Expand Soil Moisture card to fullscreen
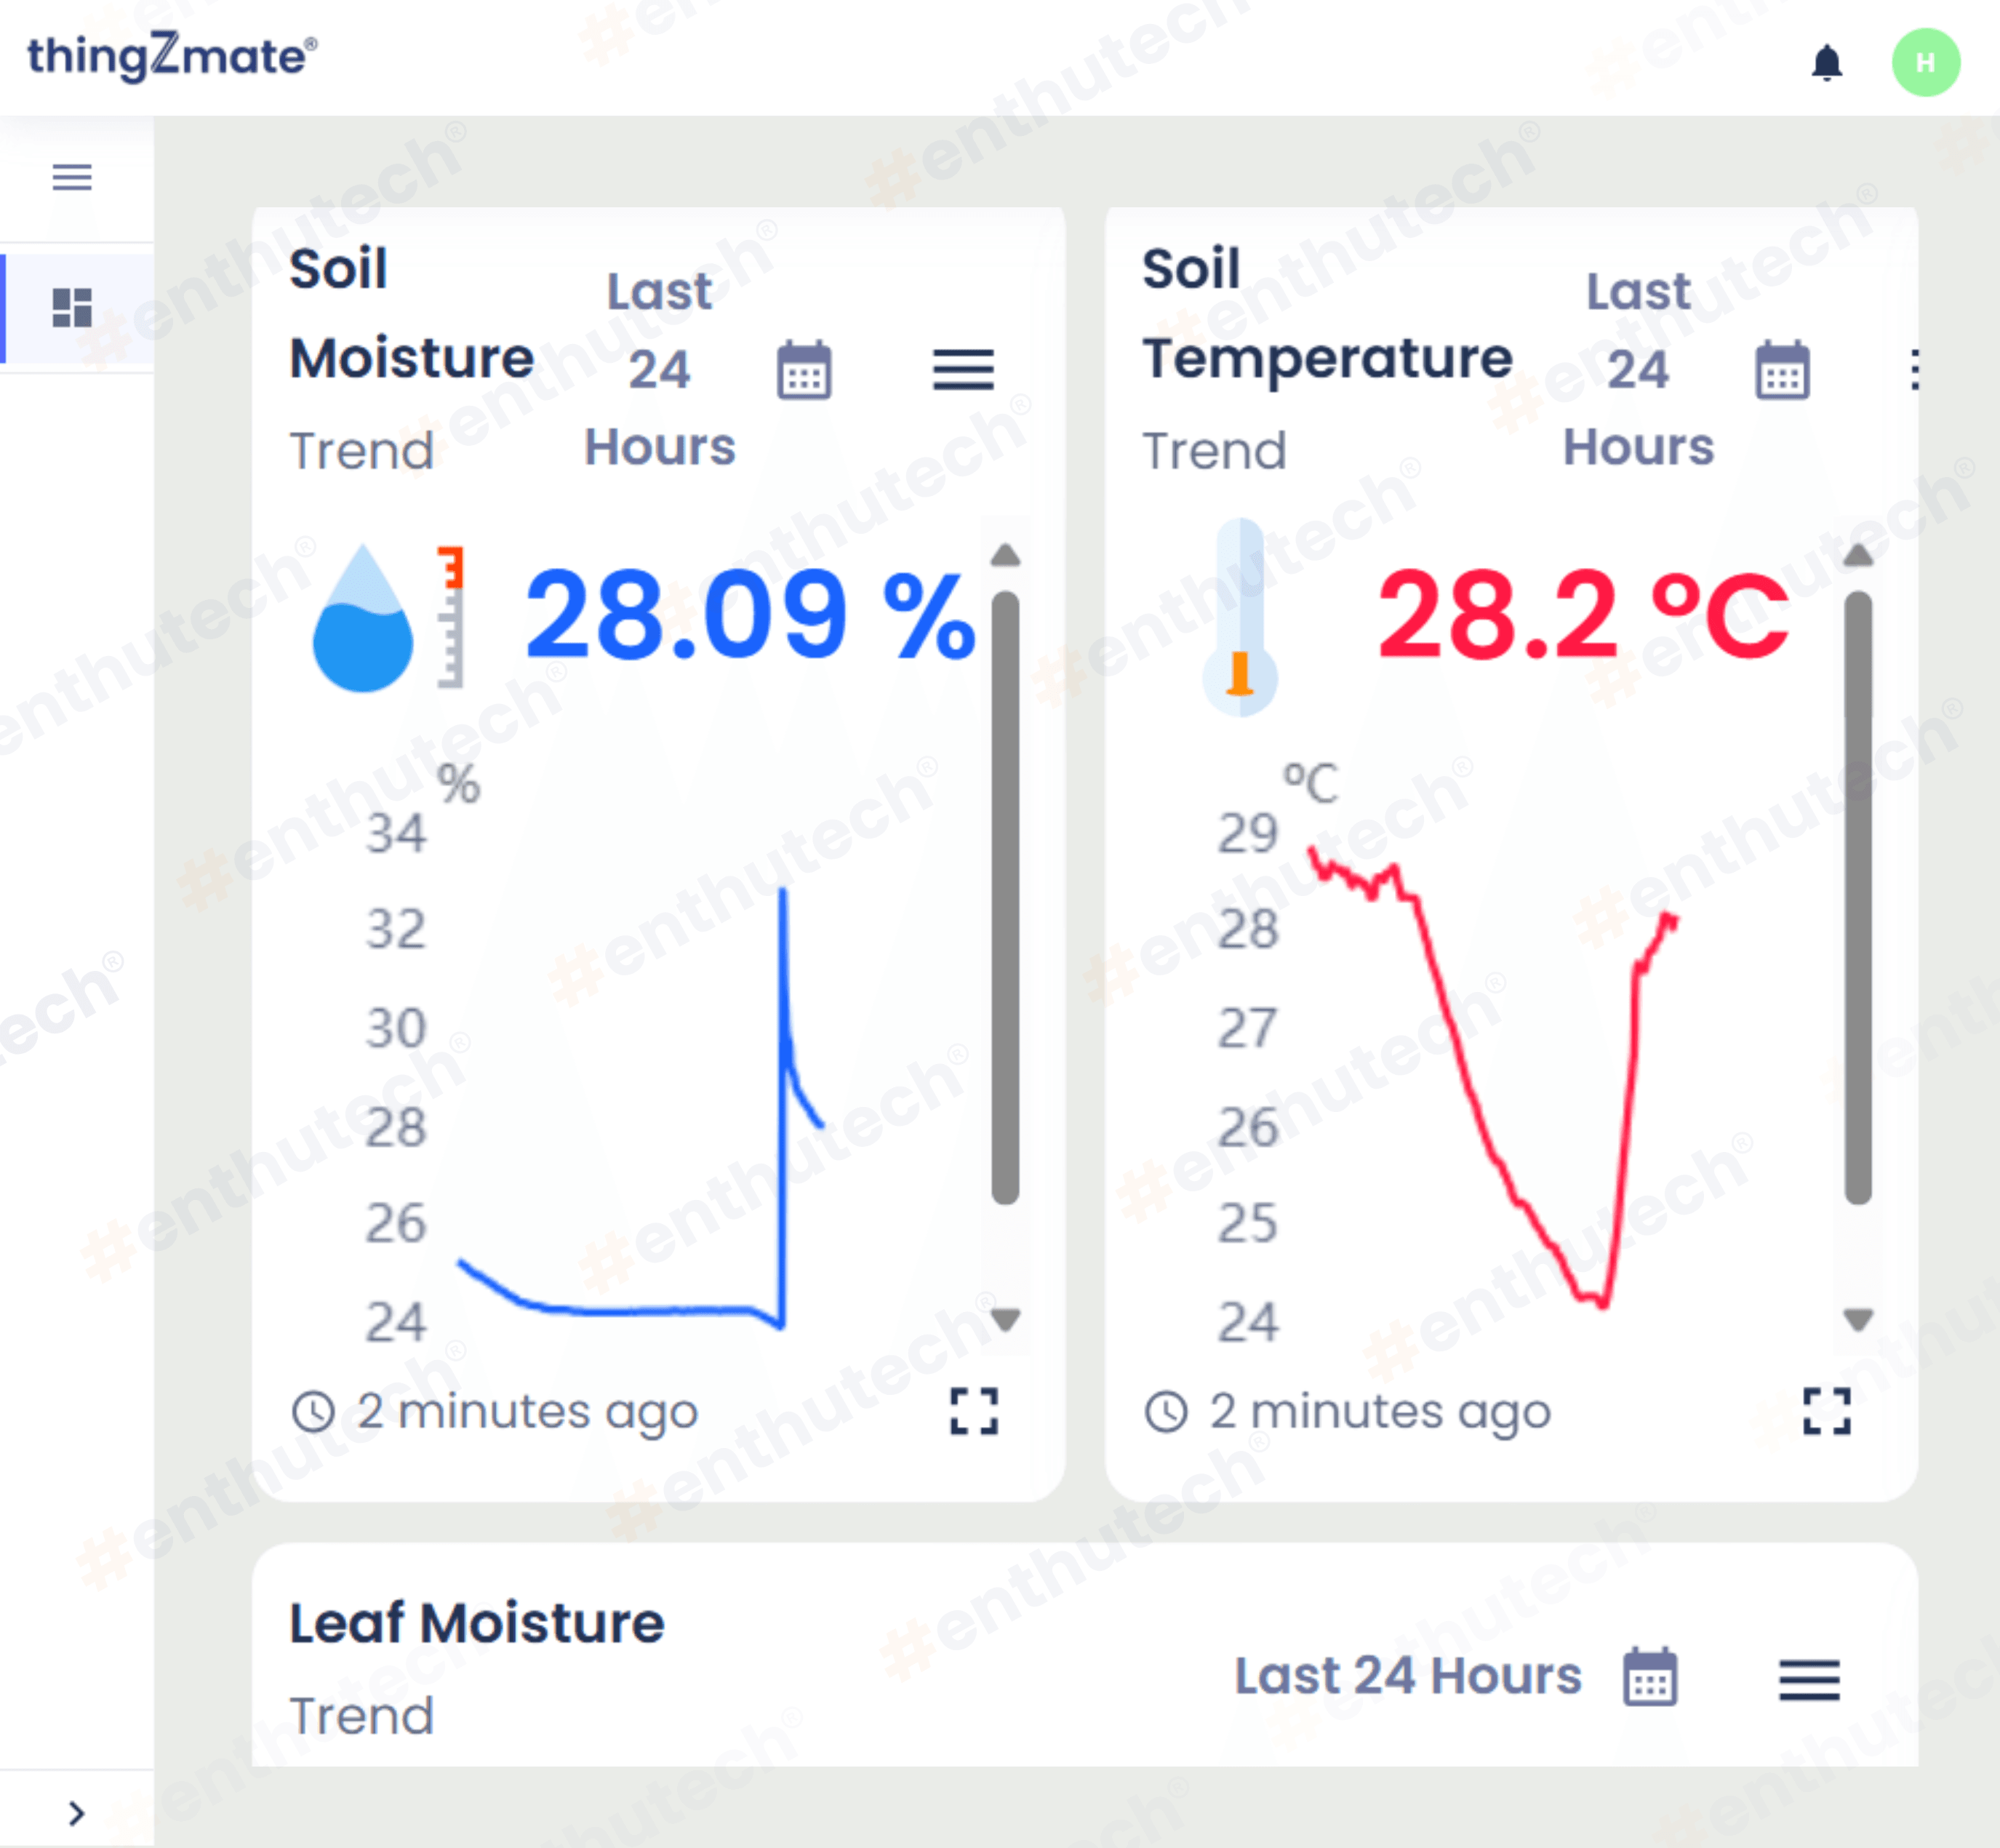2000x1848 pixels. pos(973,1411)
